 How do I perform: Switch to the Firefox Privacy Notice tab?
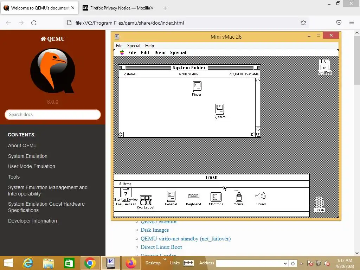117,8
